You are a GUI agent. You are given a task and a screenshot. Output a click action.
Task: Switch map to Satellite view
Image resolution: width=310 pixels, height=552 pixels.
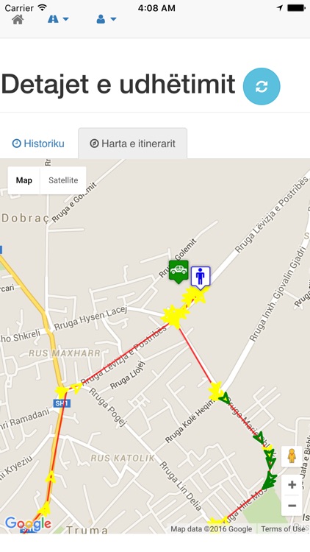63,180
